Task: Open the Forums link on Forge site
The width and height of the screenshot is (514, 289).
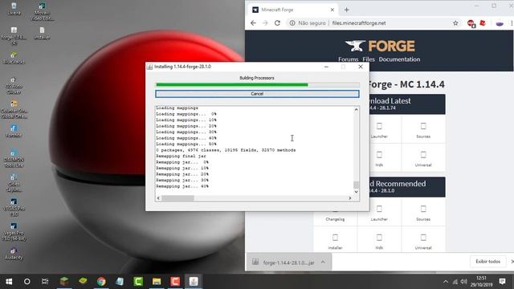Action: coord(348,59)
